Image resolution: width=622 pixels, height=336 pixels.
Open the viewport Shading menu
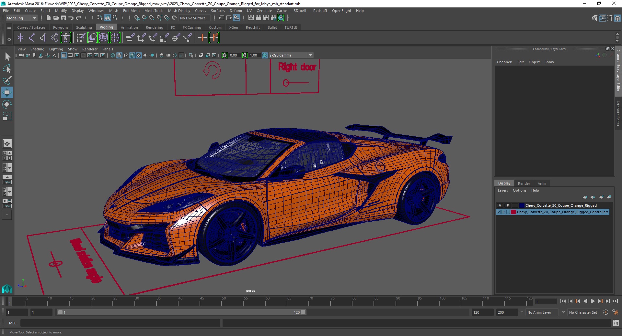(x=37, y=49)
